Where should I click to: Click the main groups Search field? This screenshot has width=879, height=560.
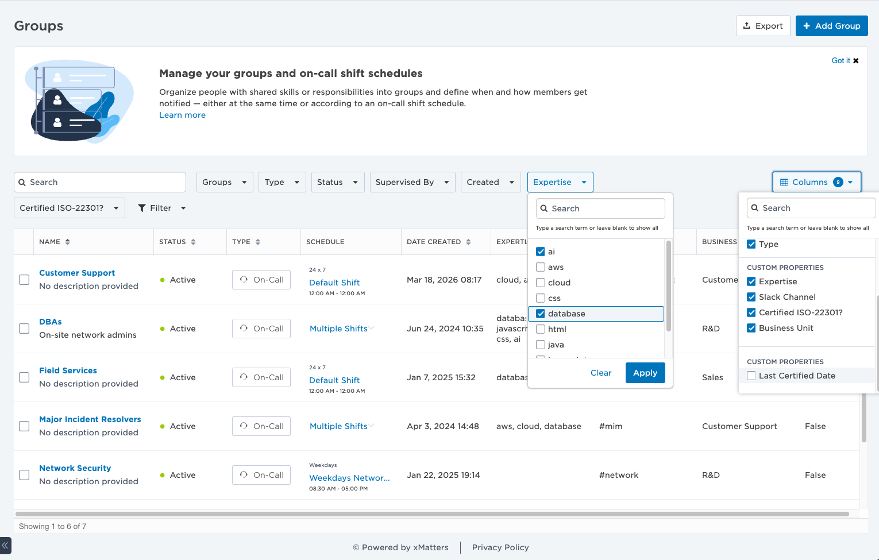100,182
